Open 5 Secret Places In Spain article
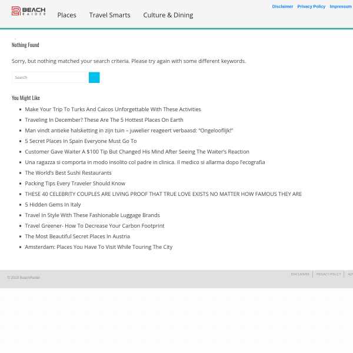353x353 pixels. [81, 141]
